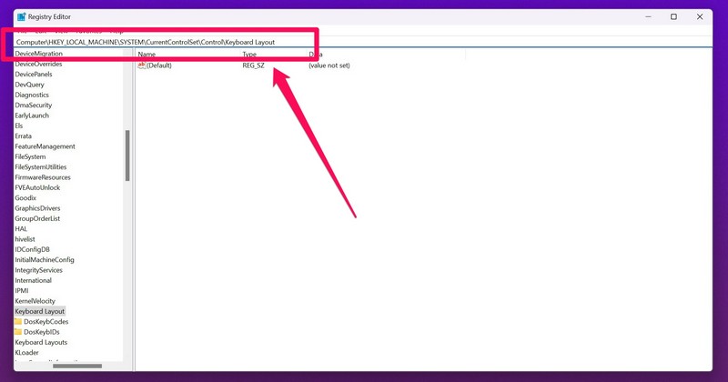
Task: Minimize the Registry Editor window
Action: pyautogui.click(x=648, y=16)
